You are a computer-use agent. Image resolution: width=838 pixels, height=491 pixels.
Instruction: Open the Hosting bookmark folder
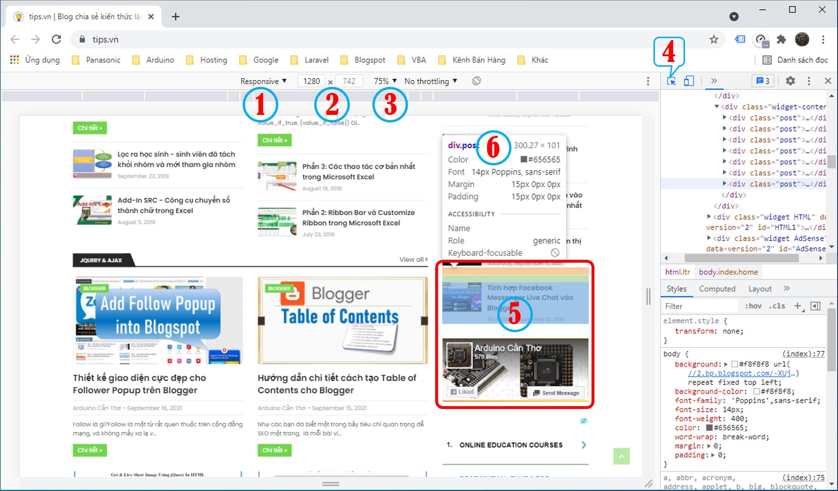click(x=206, y=60)
